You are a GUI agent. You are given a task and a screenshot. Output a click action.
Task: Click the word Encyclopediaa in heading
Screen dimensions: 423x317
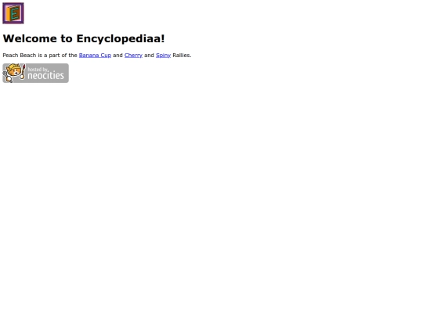pos(119,38)
